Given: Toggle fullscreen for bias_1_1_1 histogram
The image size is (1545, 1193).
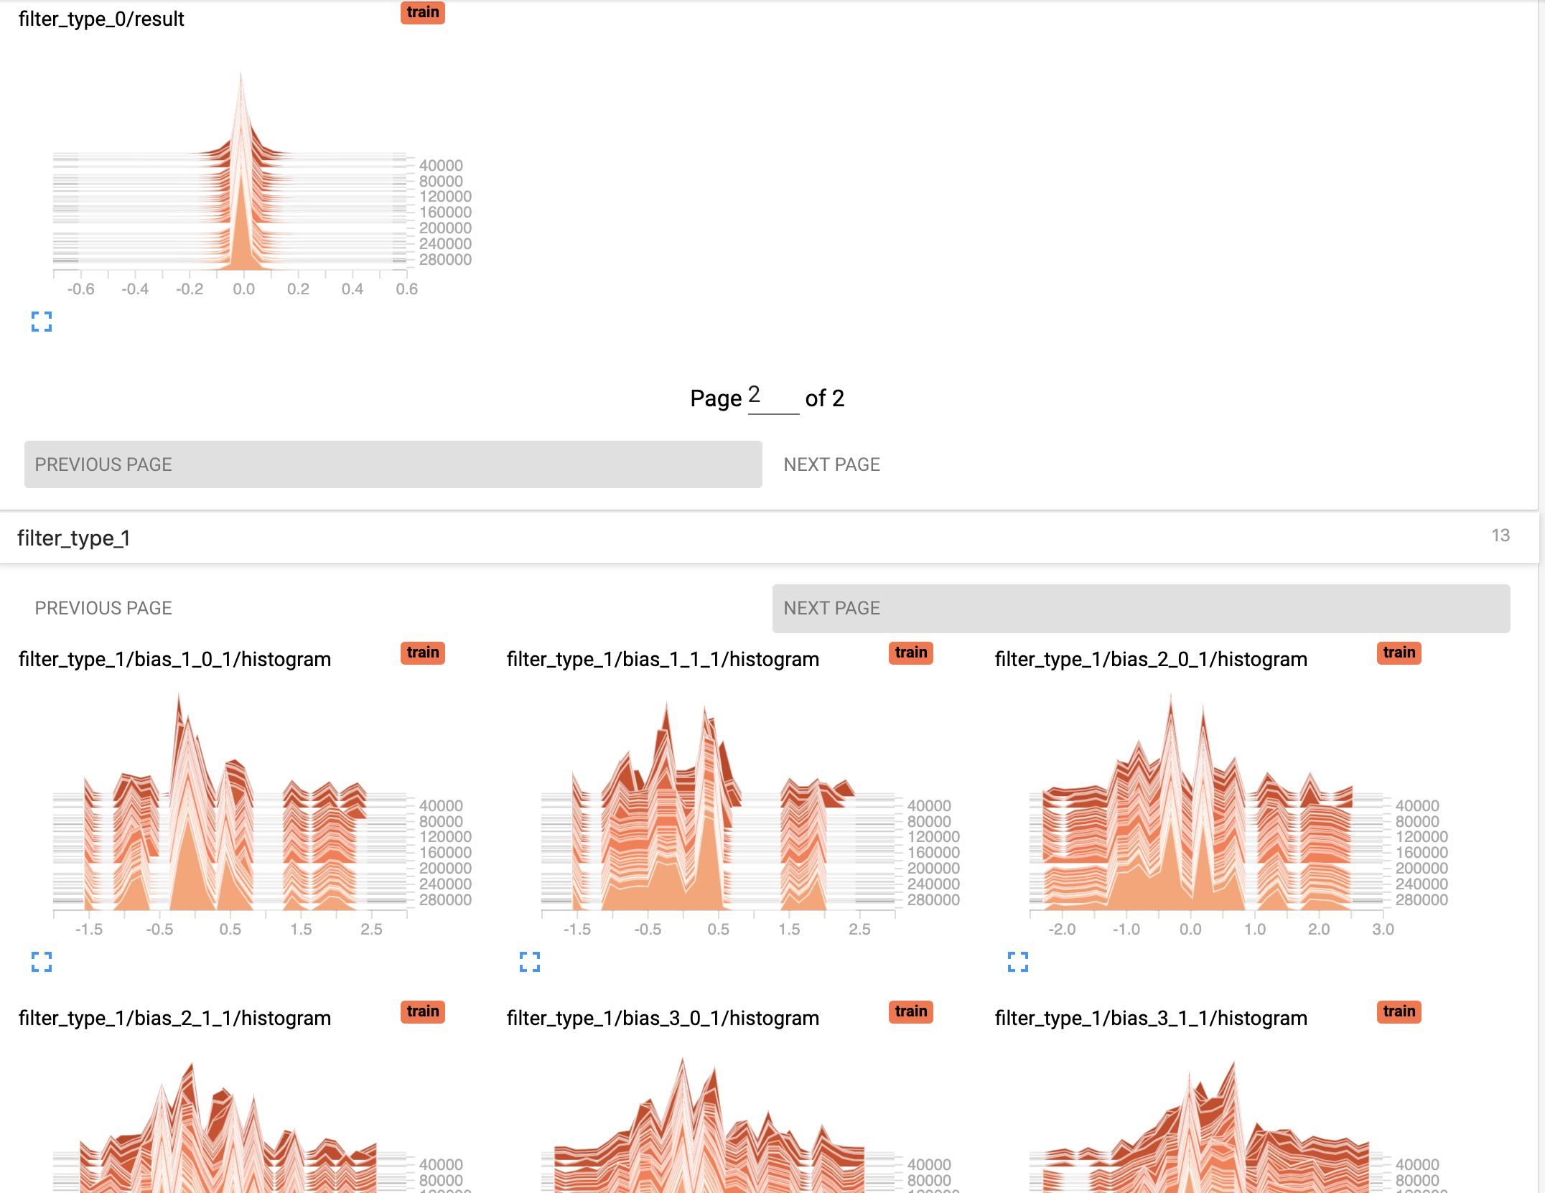Looking at the screenshot, I should pyautogui.click(x=530, y=962).
